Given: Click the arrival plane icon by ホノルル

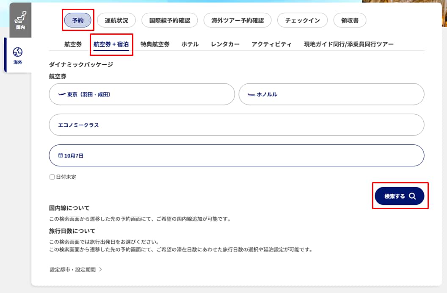Looking at the screenshot, I should [251, 94].
